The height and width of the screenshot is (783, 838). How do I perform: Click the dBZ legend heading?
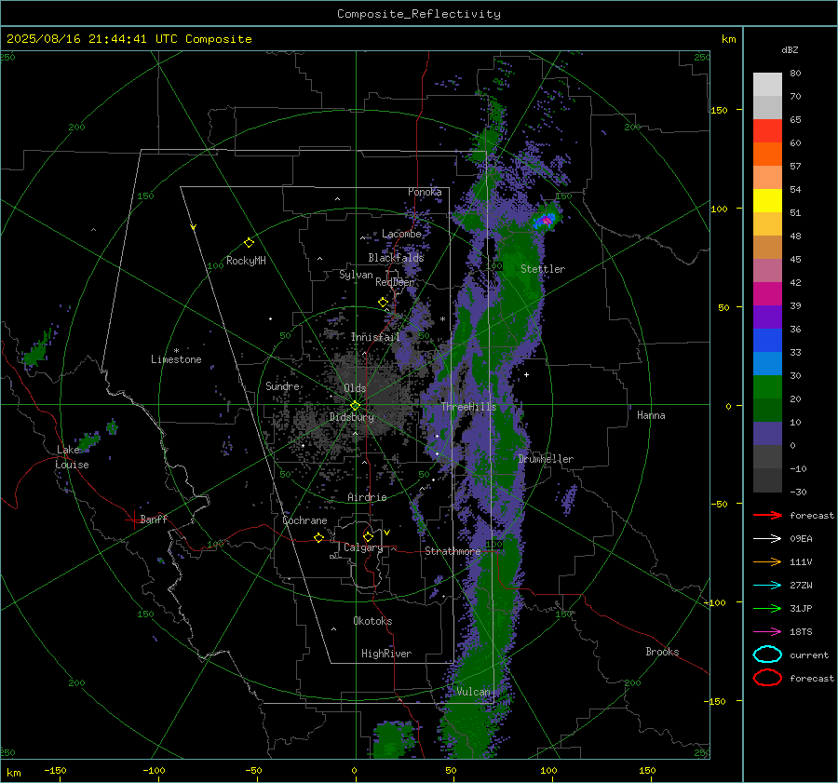click(790, 49)
